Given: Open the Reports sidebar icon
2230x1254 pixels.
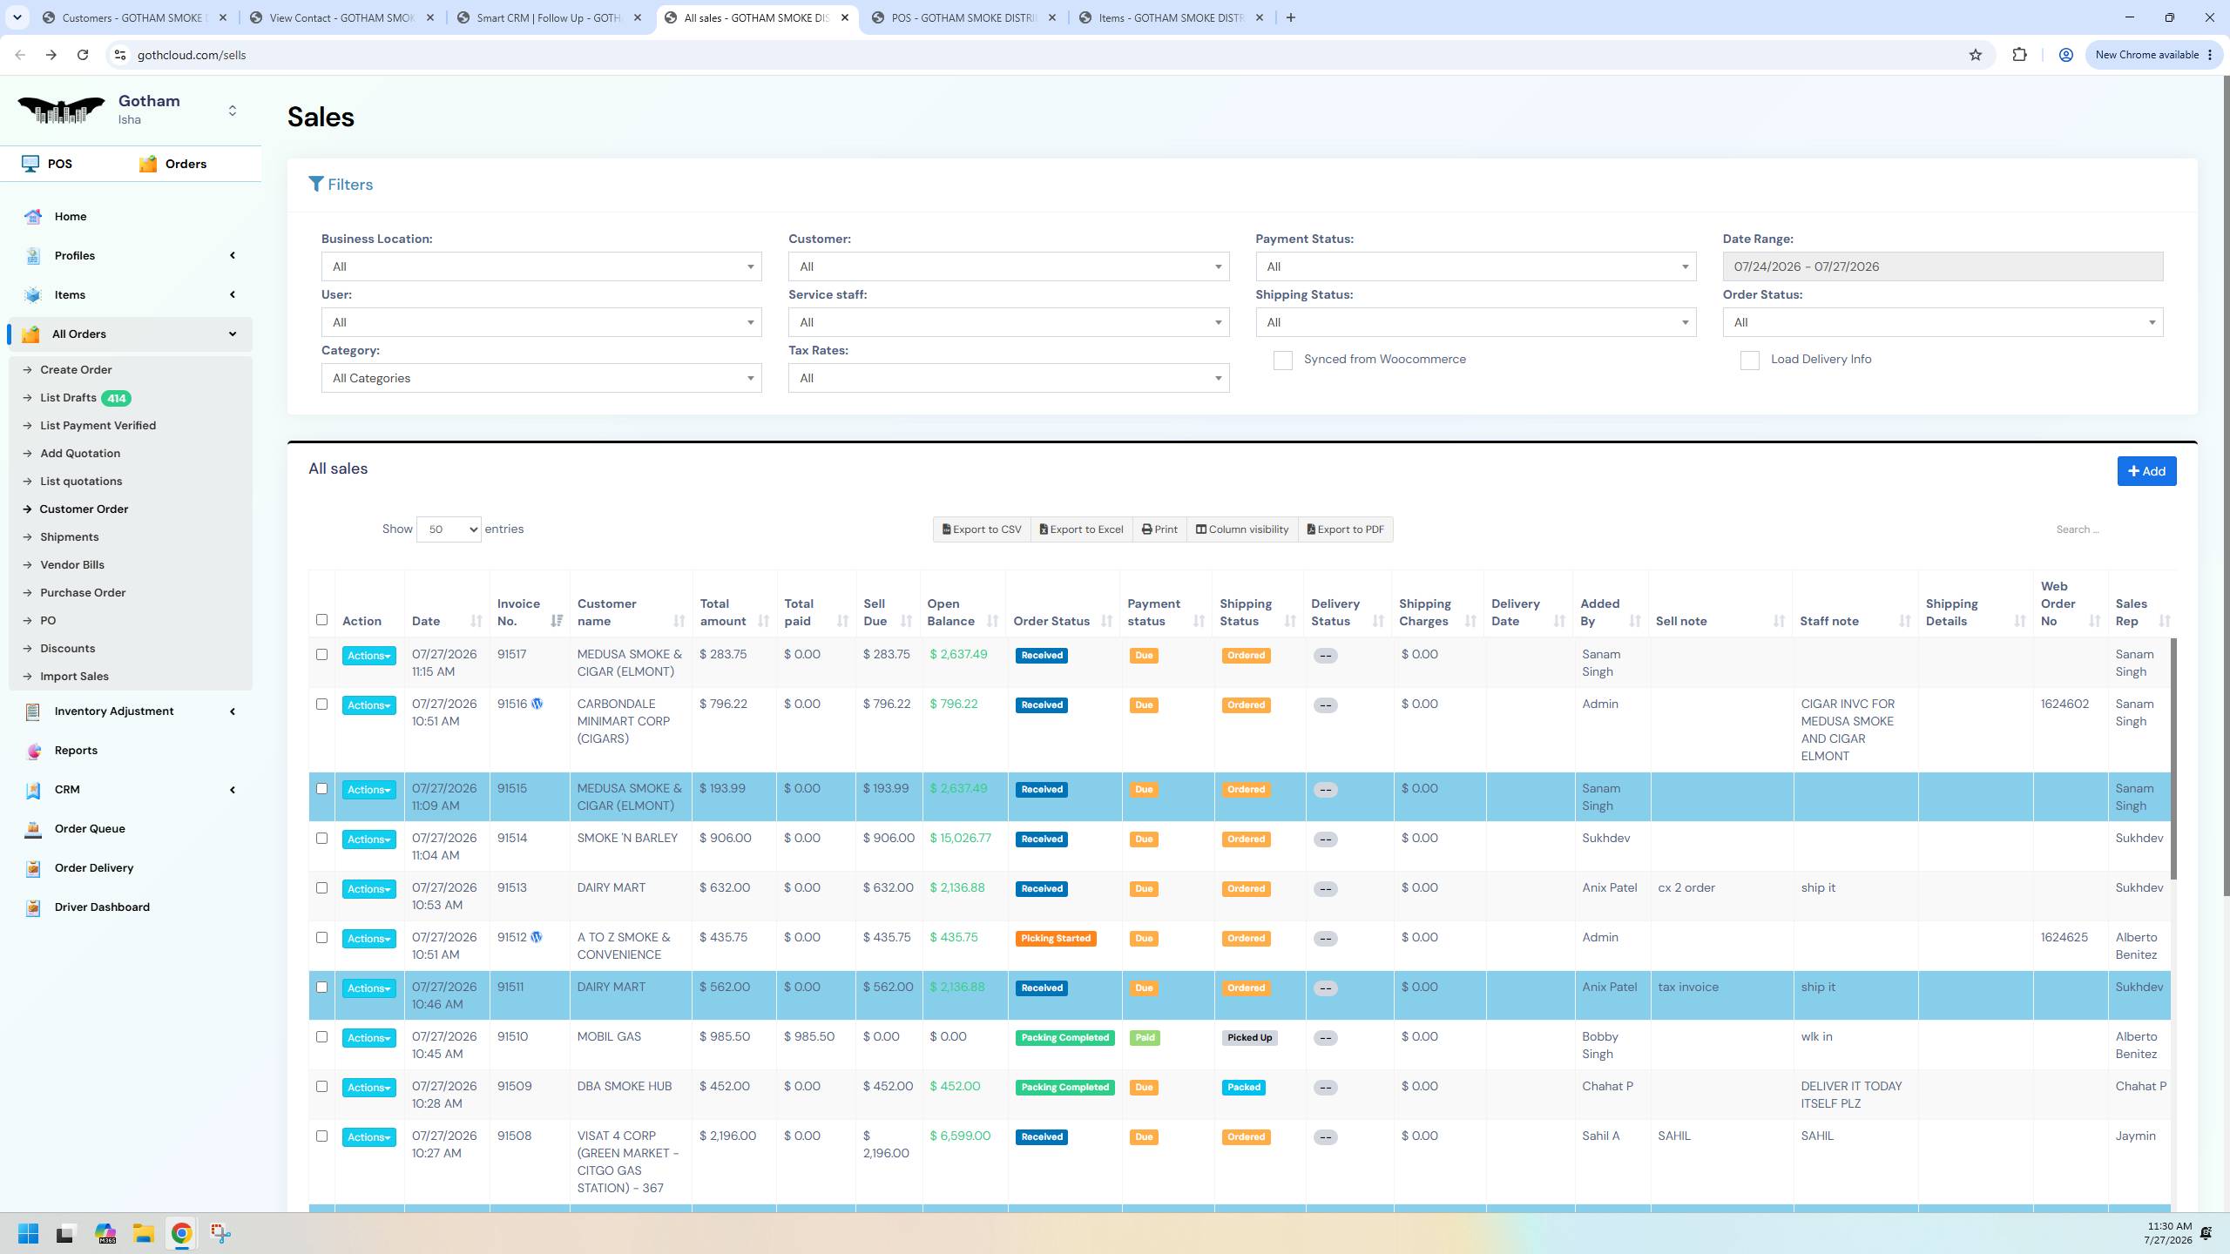Looking at the screenshot, I should (33, 751).
